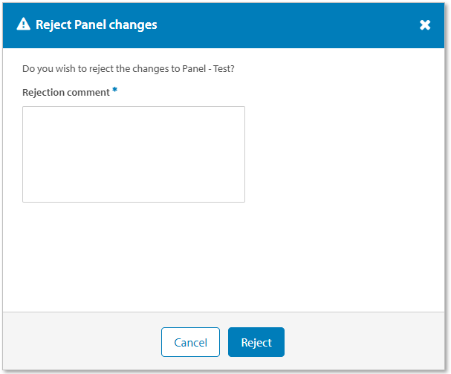Abort rejection by selecting Cancel

pos(190,342)
